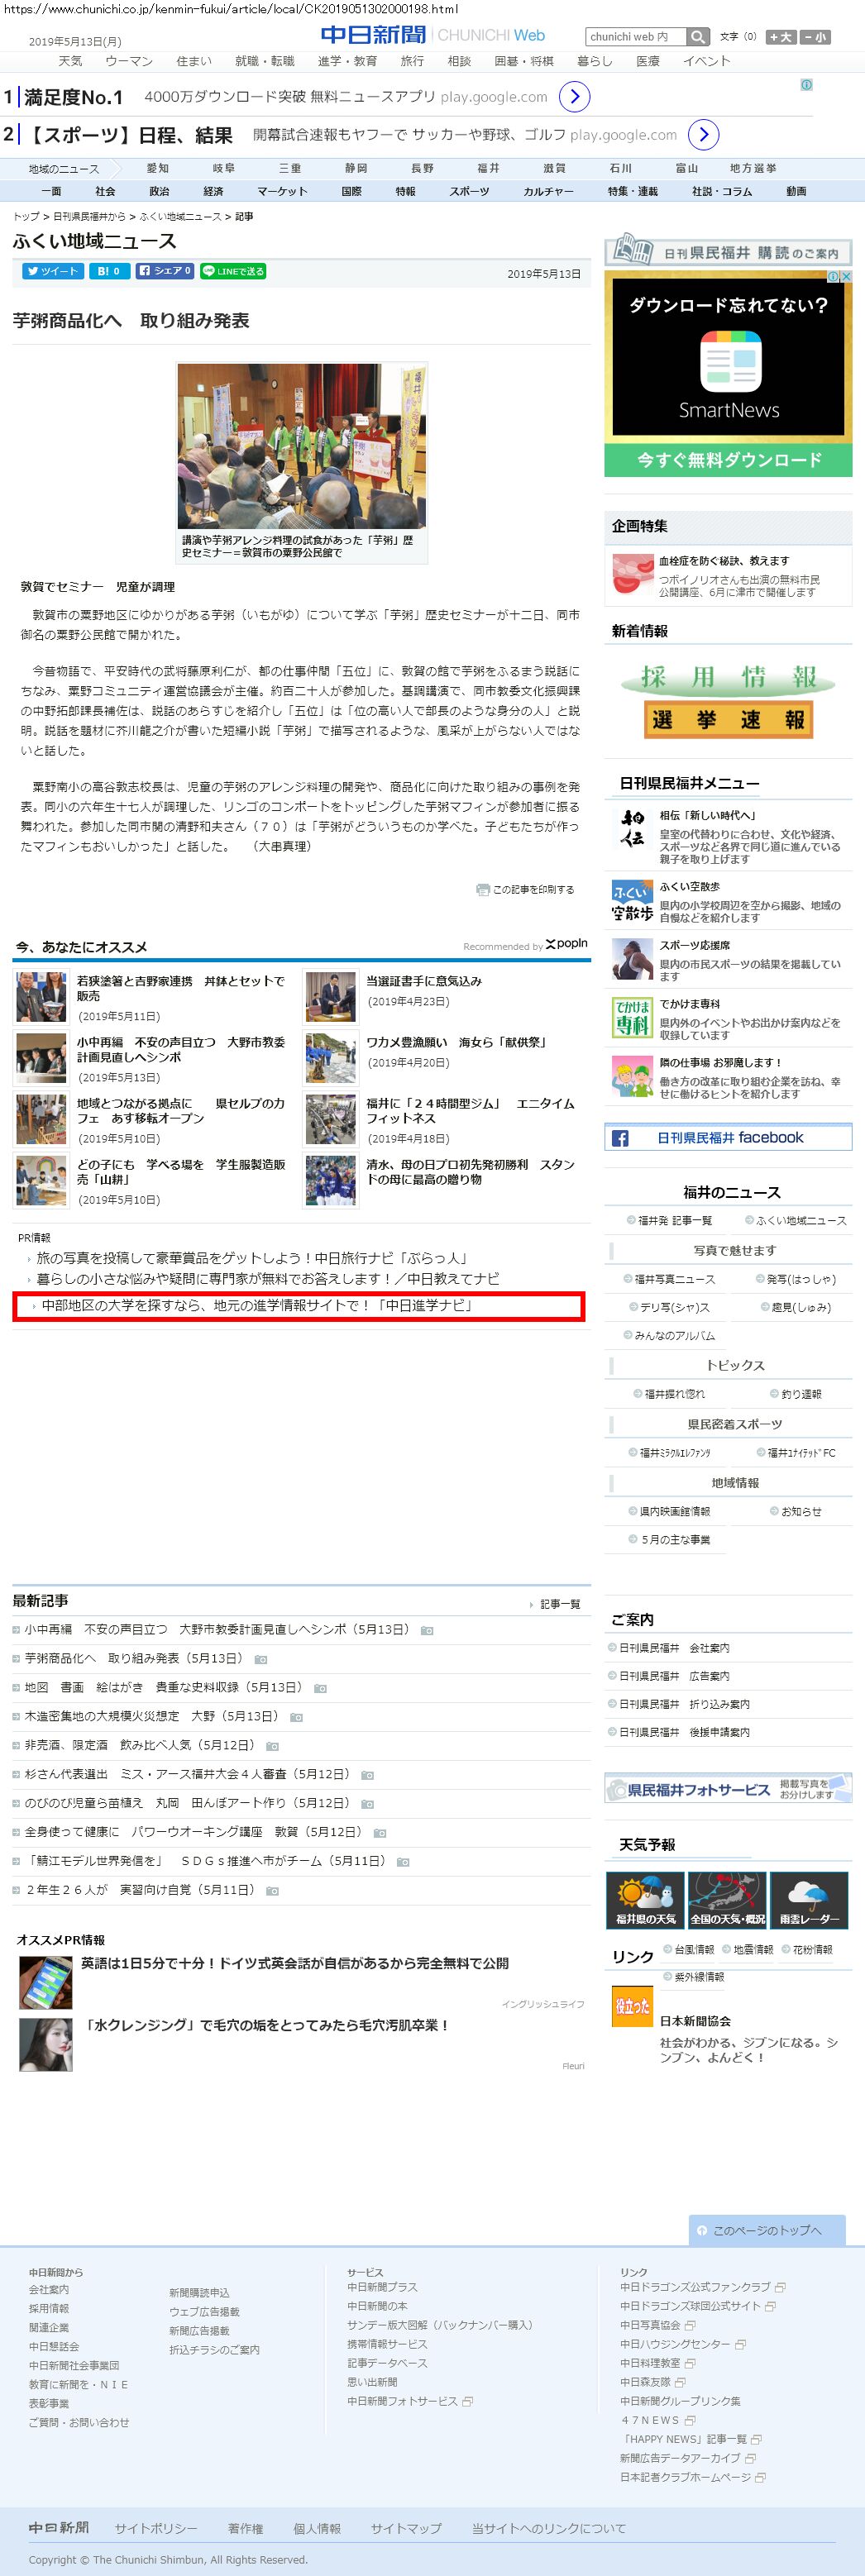Screen dimensions: 865x2576
Task: Click この記事を印刷する print link
Action: (x=526, y=889)
